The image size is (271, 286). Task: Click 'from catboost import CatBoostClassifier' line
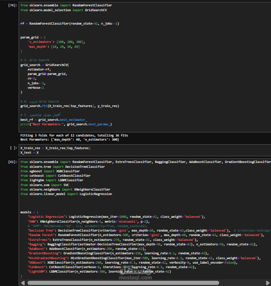point(56,176)
